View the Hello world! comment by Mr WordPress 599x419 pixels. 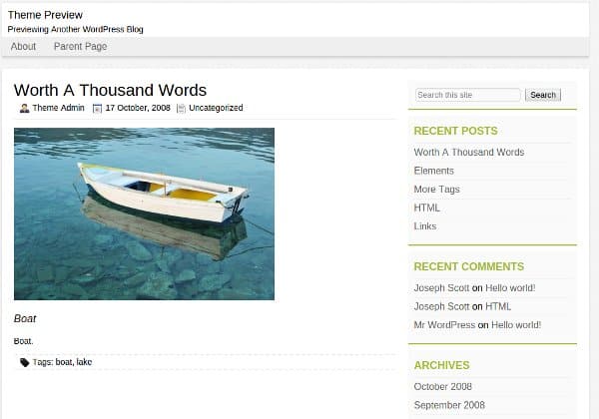coord(516,325)
